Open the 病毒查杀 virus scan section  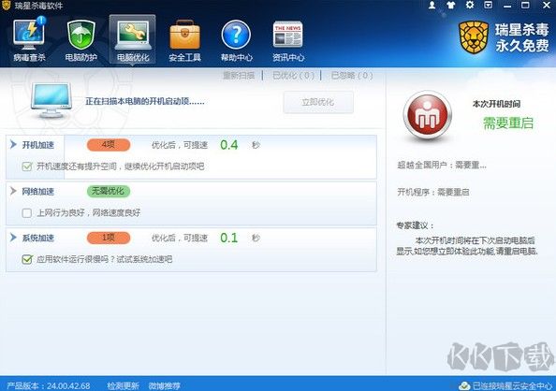point(29,39)
